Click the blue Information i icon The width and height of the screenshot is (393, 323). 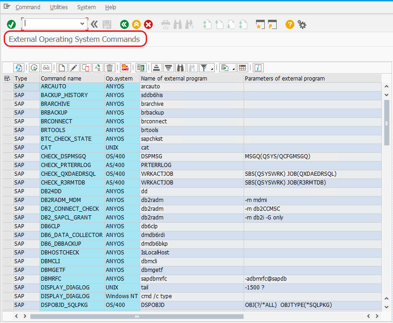pyautogui.click(x=258, y=68)
